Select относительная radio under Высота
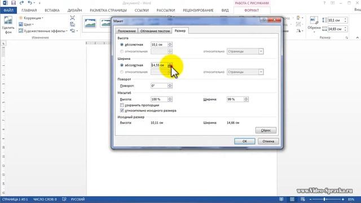Screen dimensions: 361x203 coord(122,51)
